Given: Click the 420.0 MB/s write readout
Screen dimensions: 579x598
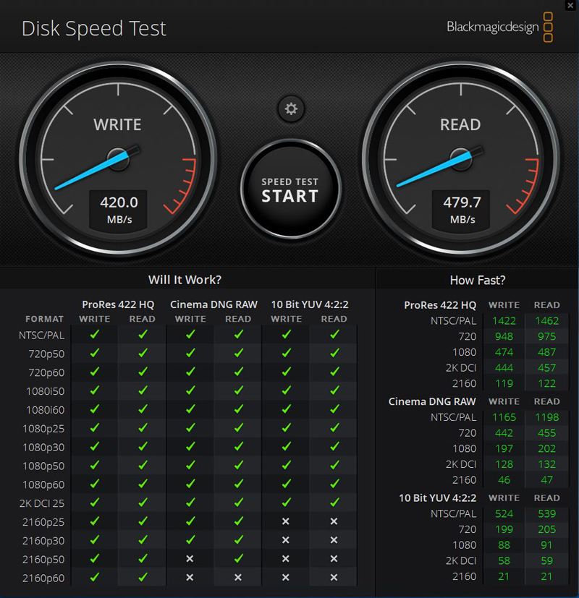Looking at the screenshot, I should [117, 209].
